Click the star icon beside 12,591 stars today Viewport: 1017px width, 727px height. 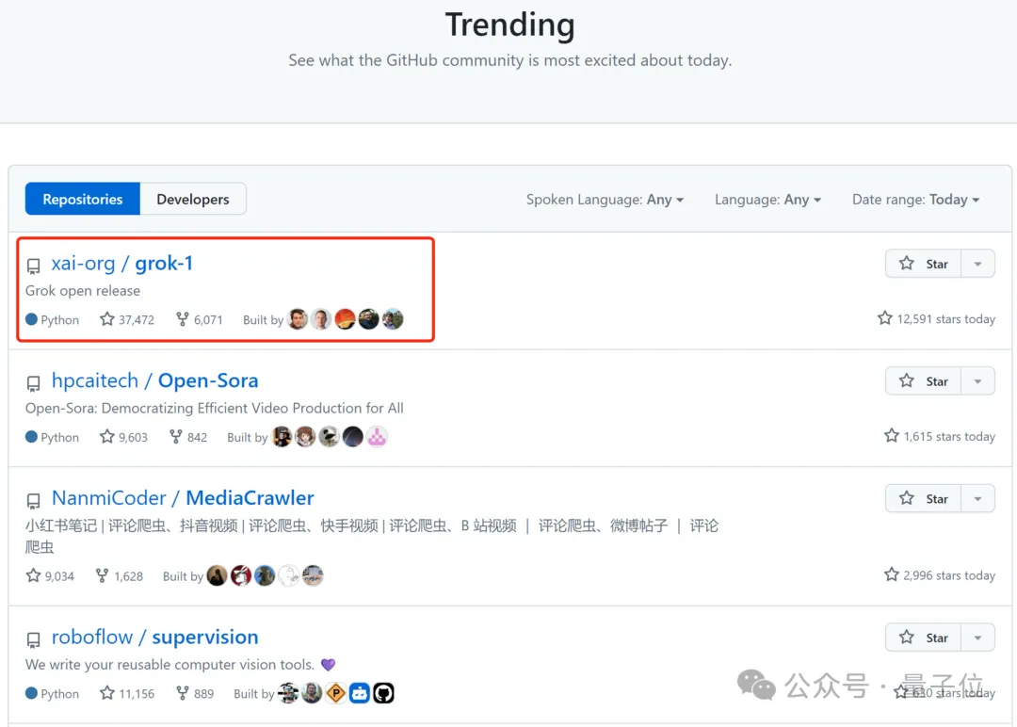tap(884, 317)
